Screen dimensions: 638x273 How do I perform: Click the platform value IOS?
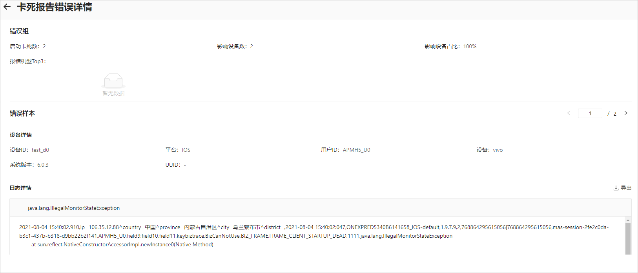point(186,150)
